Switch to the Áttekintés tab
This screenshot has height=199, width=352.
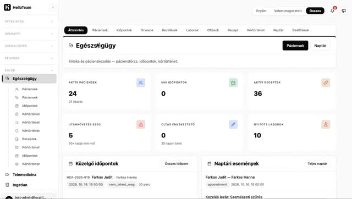(x=76, y=30)
